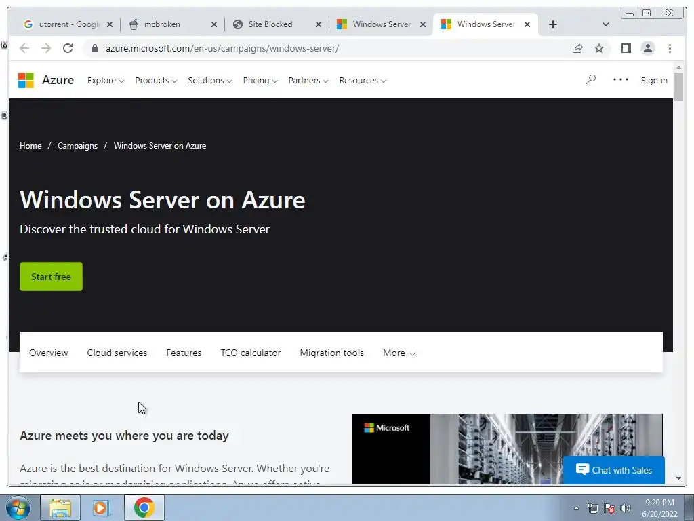This screenshot has height=521, width=694.
Task: Open a new tab with plus icon
Action: pos(553,24)
